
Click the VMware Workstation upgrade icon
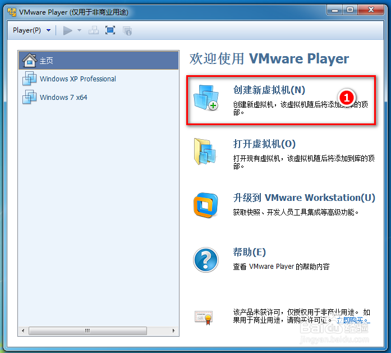[x=206, y=205]
